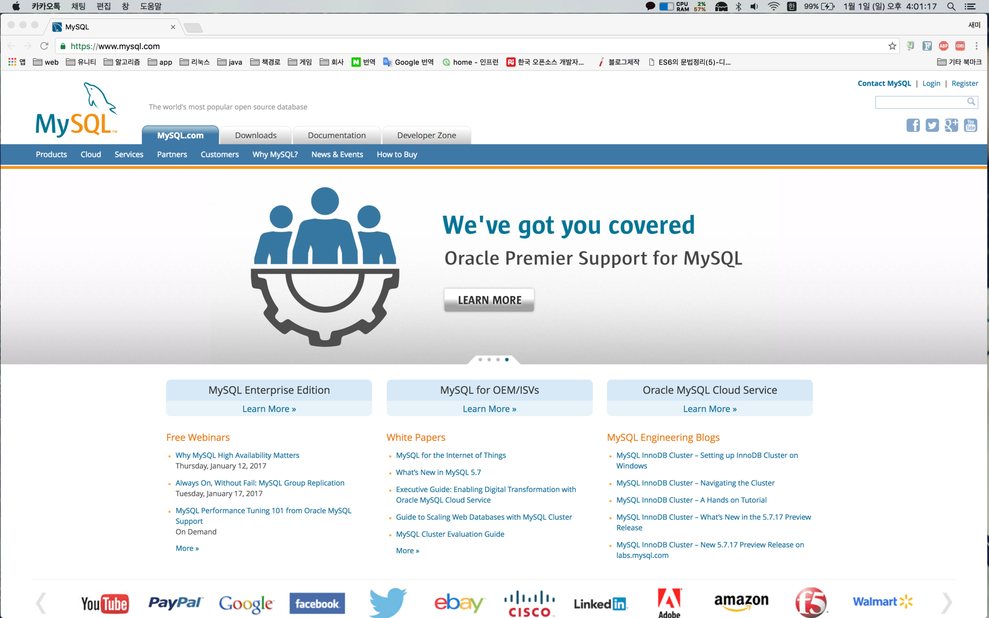Open the What's New in MySQL 5.7 link
The image size is (989, 618).
(x=438, y=472)
